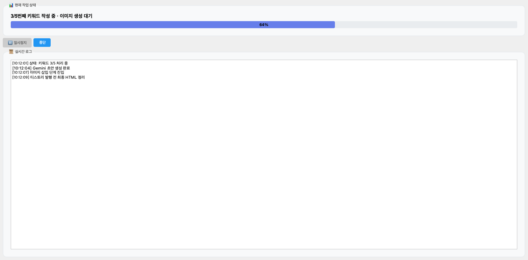This screenshot has width=528, height=260.
Task: Click the 일시정지 text label on the pause button
Action: point(20,43)
